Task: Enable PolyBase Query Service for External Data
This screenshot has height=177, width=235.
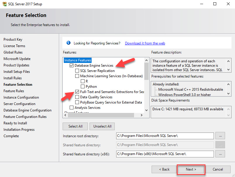Action: point(77,102)
